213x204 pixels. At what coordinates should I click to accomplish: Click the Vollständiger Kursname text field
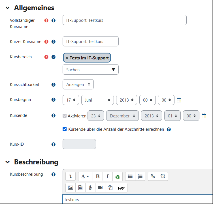click(x=124, y=20)
